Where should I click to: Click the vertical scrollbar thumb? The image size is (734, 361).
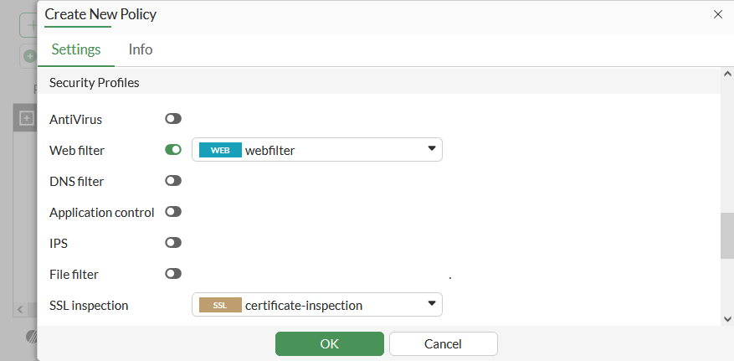click(726, 235)
